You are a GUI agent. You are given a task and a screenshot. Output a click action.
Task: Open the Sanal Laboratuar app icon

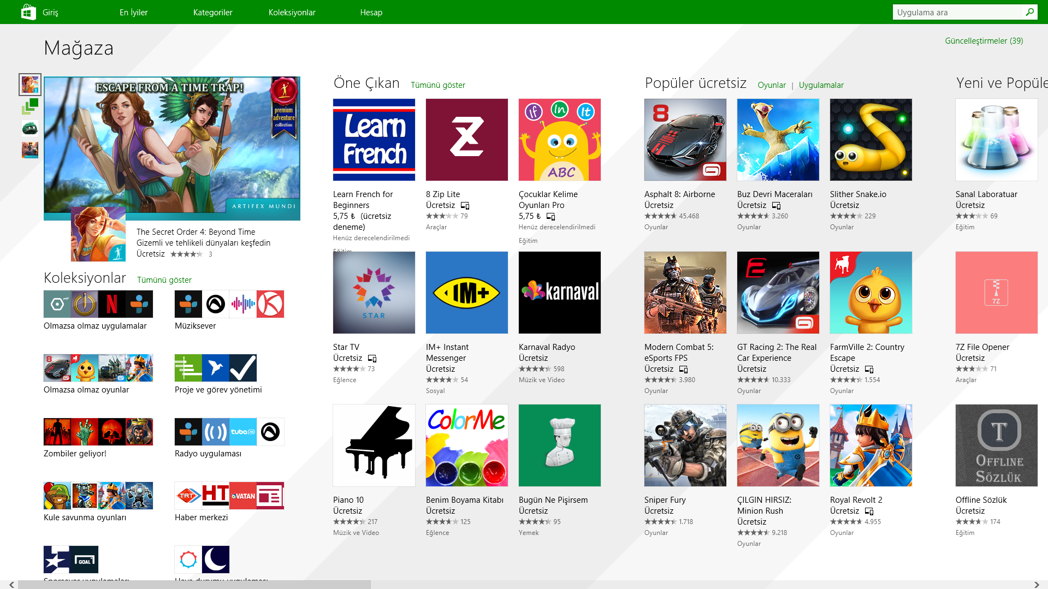997,140
